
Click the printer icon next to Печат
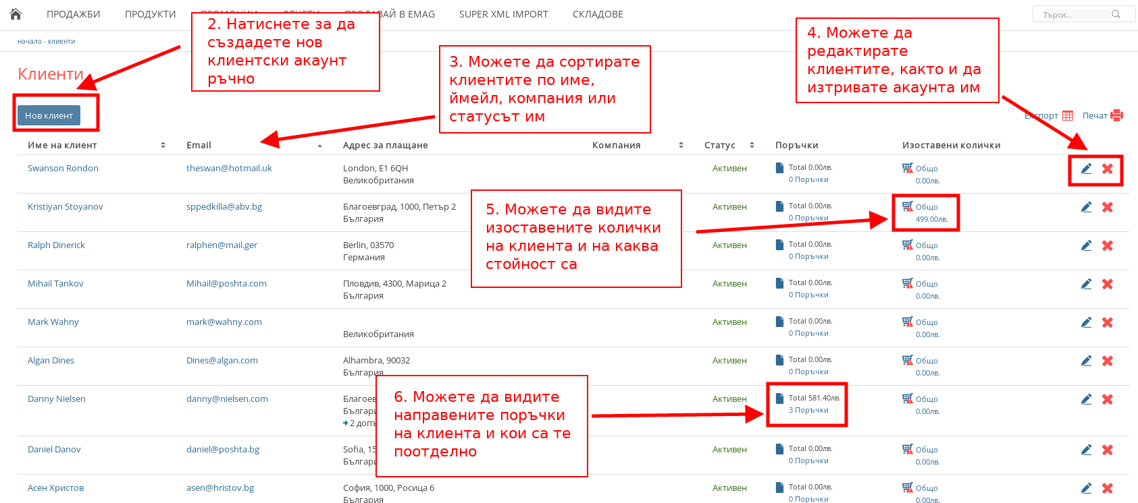click(1117, 115)
